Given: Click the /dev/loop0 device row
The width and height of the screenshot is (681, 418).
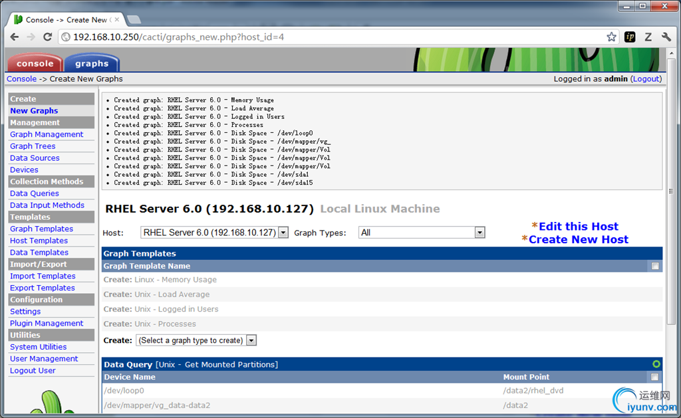Looking at the screenshot, I should 382,391.
